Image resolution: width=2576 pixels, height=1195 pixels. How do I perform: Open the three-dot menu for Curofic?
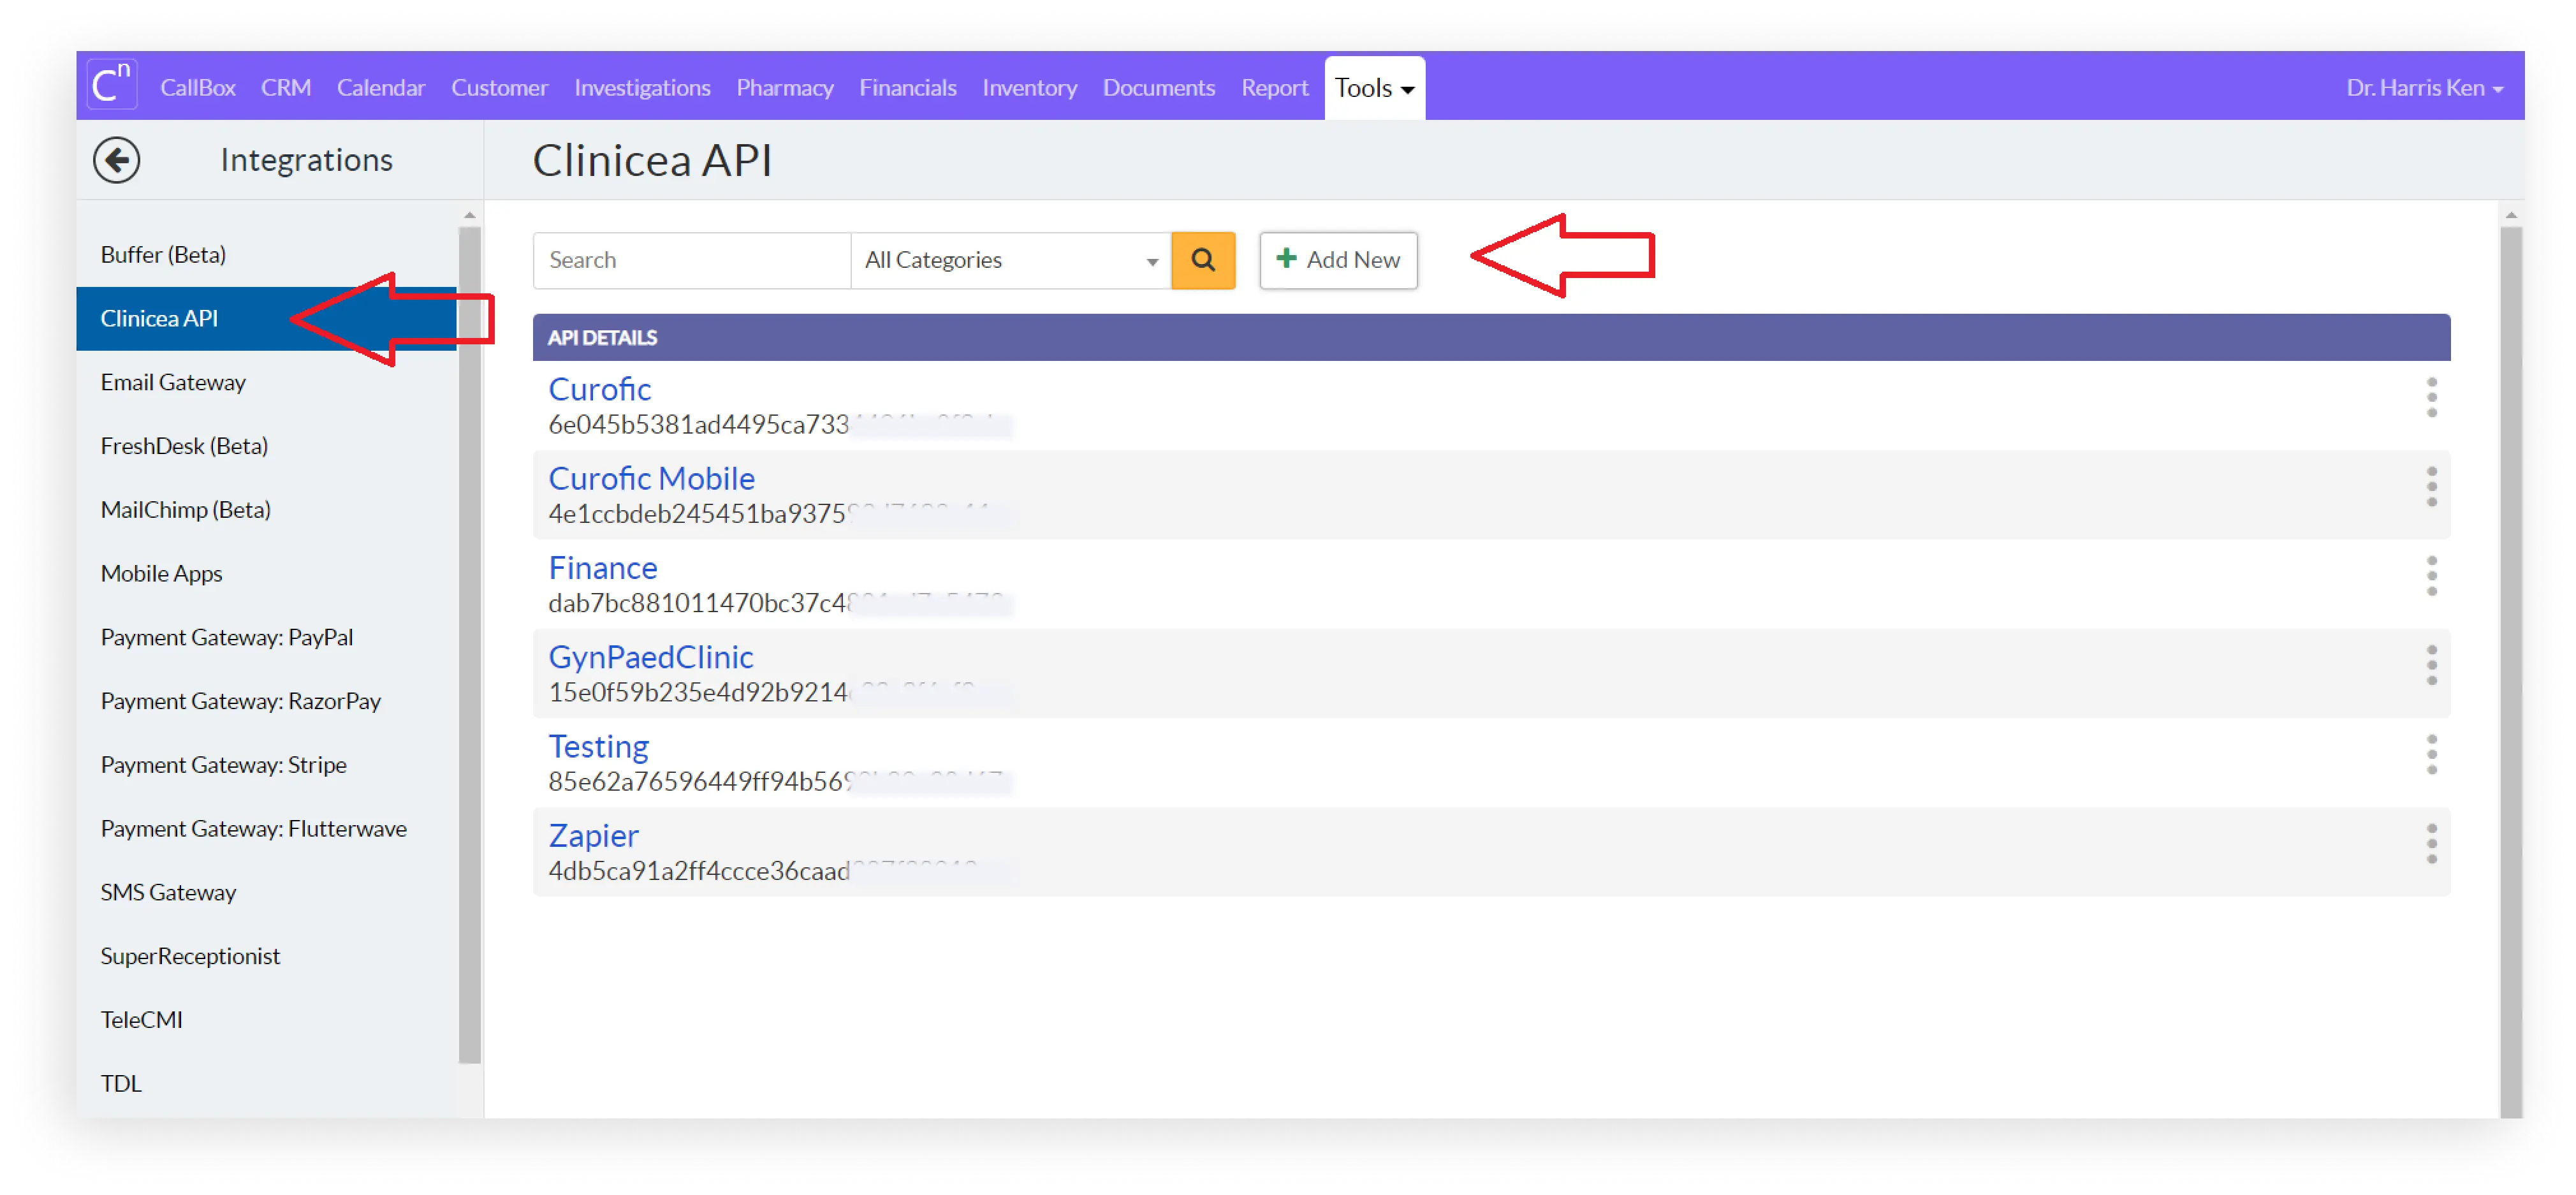2431,397
